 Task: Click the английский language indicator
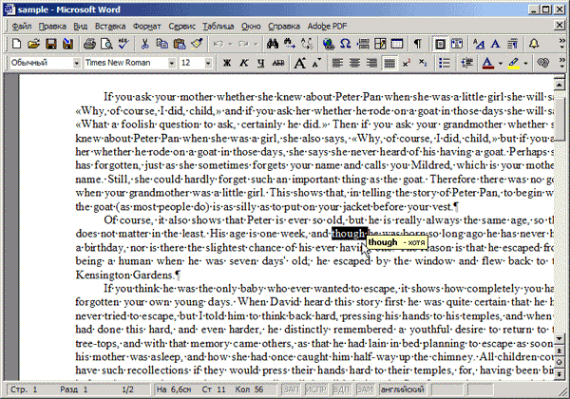click(x=402, y=389)
